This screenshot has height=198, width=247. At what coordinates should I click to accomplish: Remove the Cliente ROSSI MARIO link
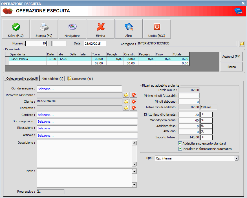coord(134,102)
